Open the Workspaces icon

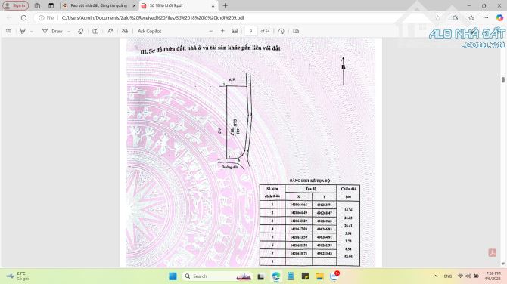pyautogui.click(x=38, y=5)
